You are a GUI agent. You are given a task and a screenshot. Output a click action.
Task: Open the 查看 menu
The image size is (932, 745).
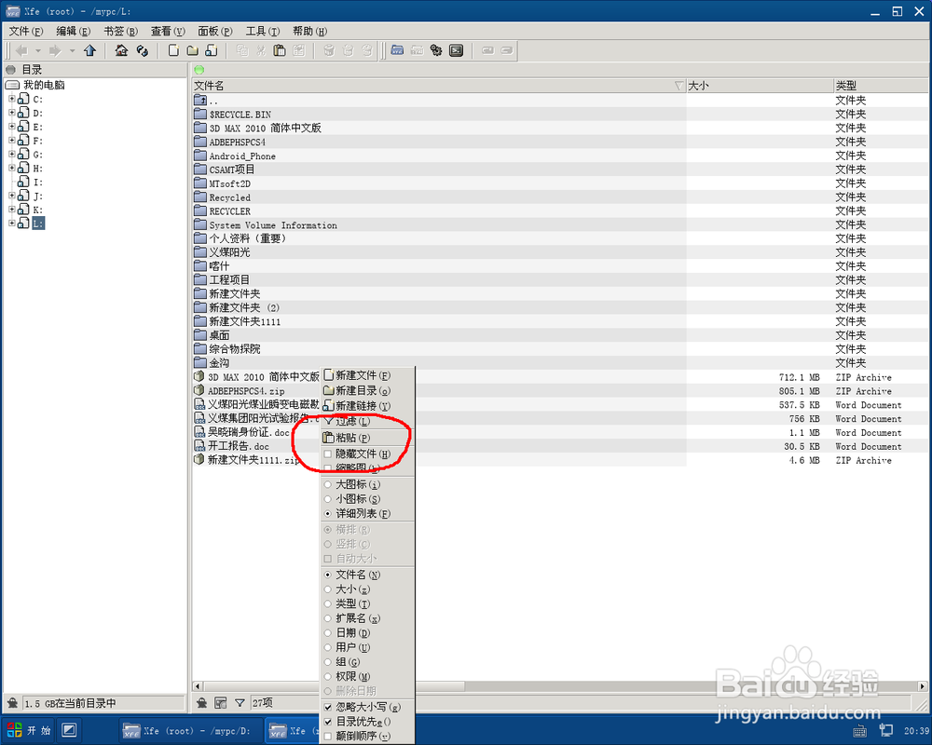coord(168,31)
